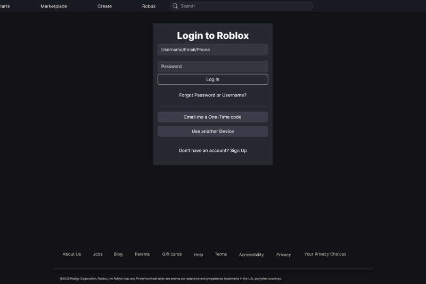426x284 pixels.
Task: Open the Marketplace nav item
Action: [54, 6]
